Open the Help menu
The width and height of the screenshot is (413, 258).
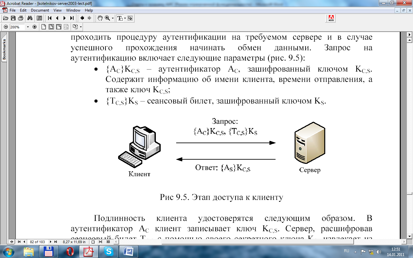pos(89,10)
